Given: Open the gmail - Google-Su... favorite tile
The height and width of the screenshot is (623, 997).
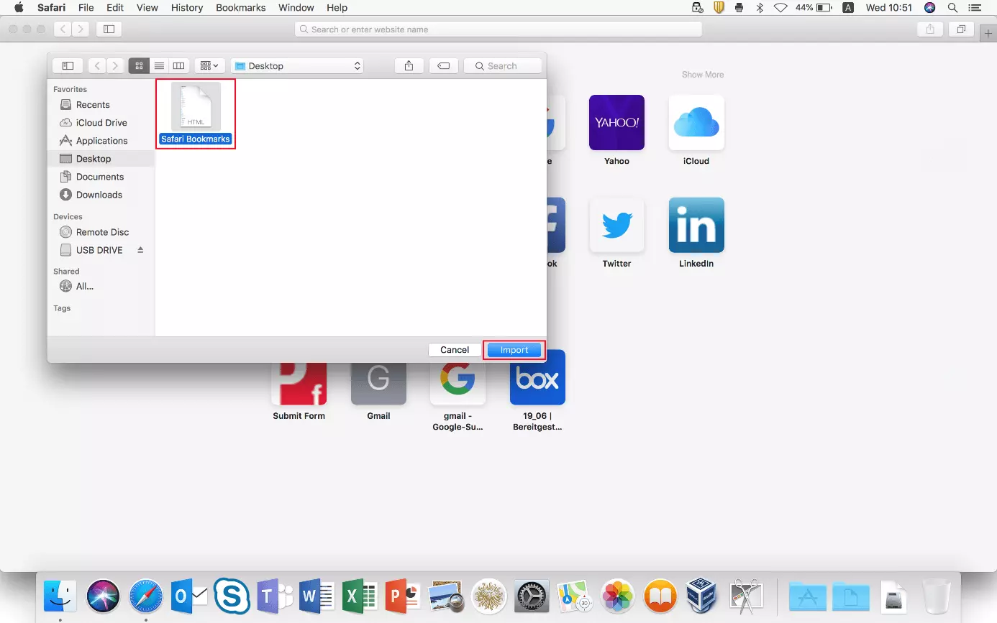Looking at the screenshot, I should click(458, 384).
